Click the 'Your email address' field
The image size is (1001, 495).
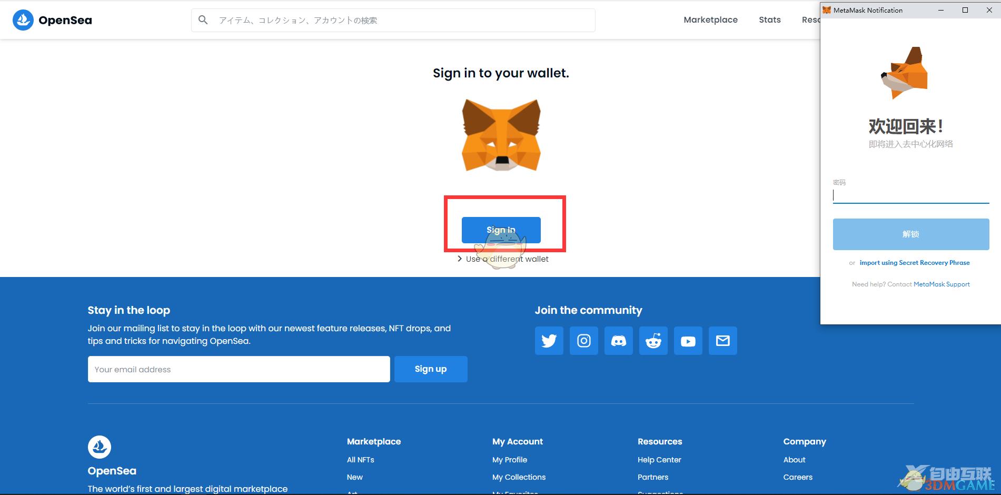(x=239, y=369)
